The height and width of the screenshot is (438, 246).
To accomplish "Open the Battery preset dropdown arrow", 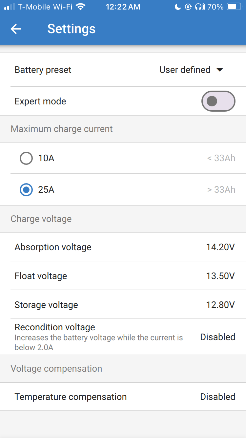I will 220,70.
